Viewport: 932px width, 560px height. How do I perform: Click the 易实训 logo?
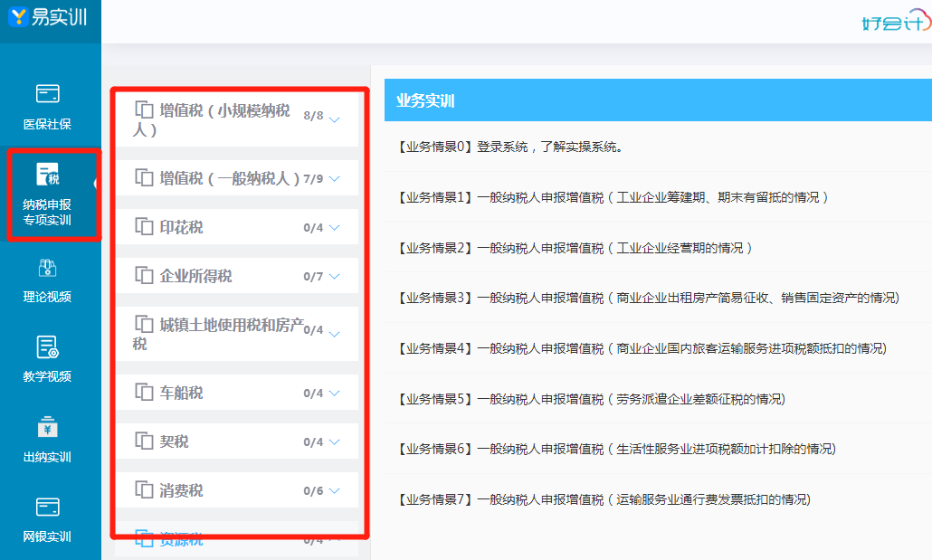[48, 16]
